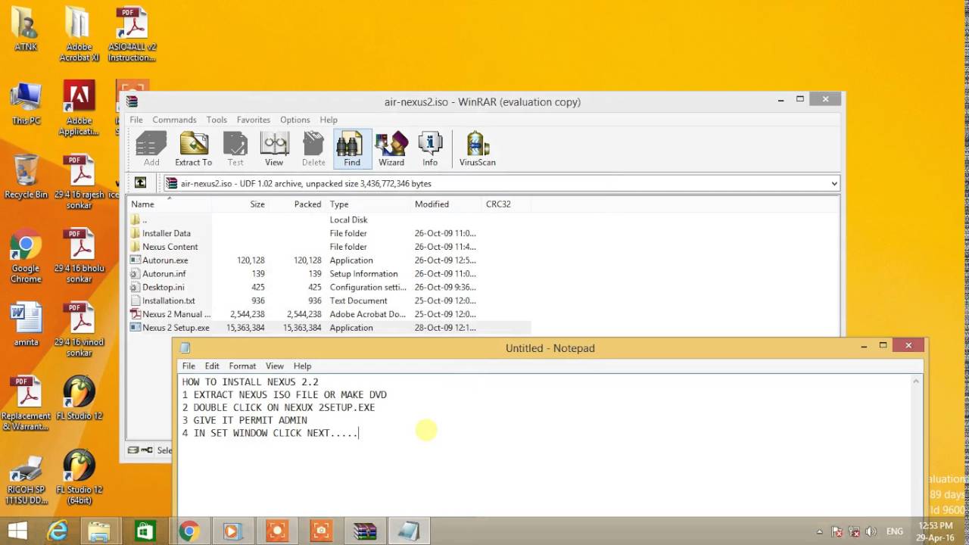
Task: Open Notepad's Format menu
Action: coord(242,366)
